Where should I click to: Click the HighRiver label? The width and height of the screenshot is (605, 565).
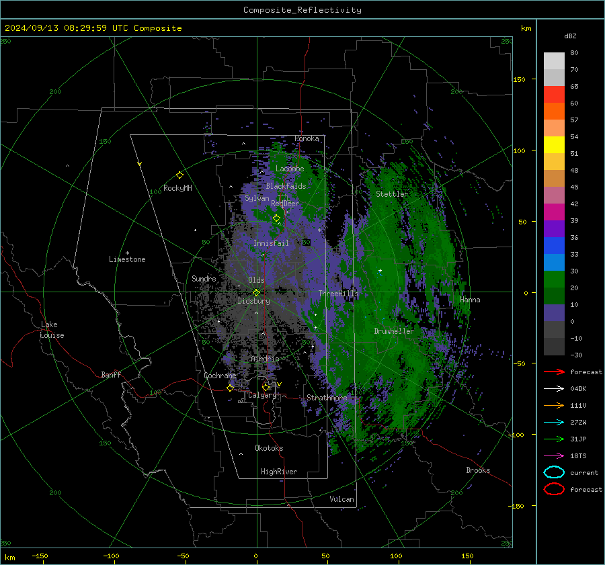pyautogui.click(x=279, y=472)
